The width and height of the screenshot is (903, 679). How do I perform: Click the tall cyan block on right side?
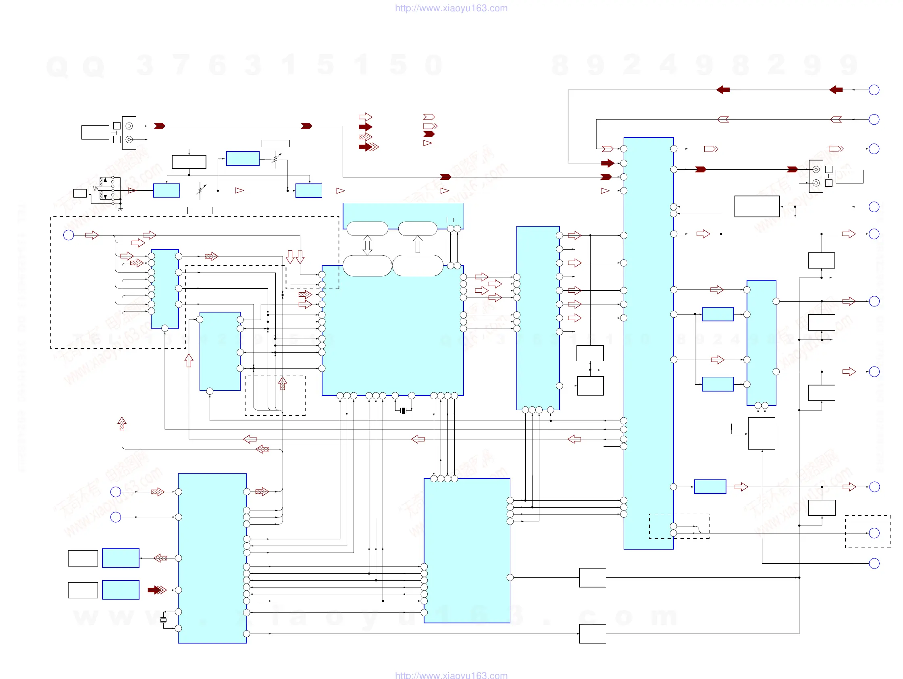pos(648,343)
